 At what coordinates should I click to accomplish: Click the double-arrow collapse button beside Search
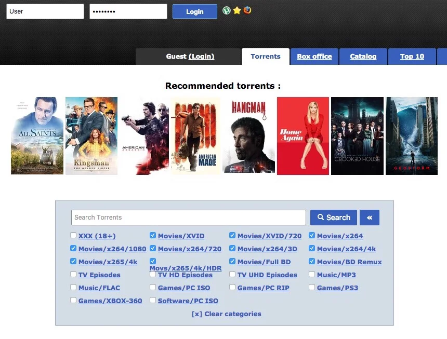click(370, 218)
